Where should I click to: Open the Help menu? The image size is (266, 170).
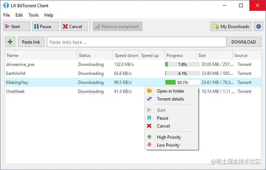[x=49, y=15]
